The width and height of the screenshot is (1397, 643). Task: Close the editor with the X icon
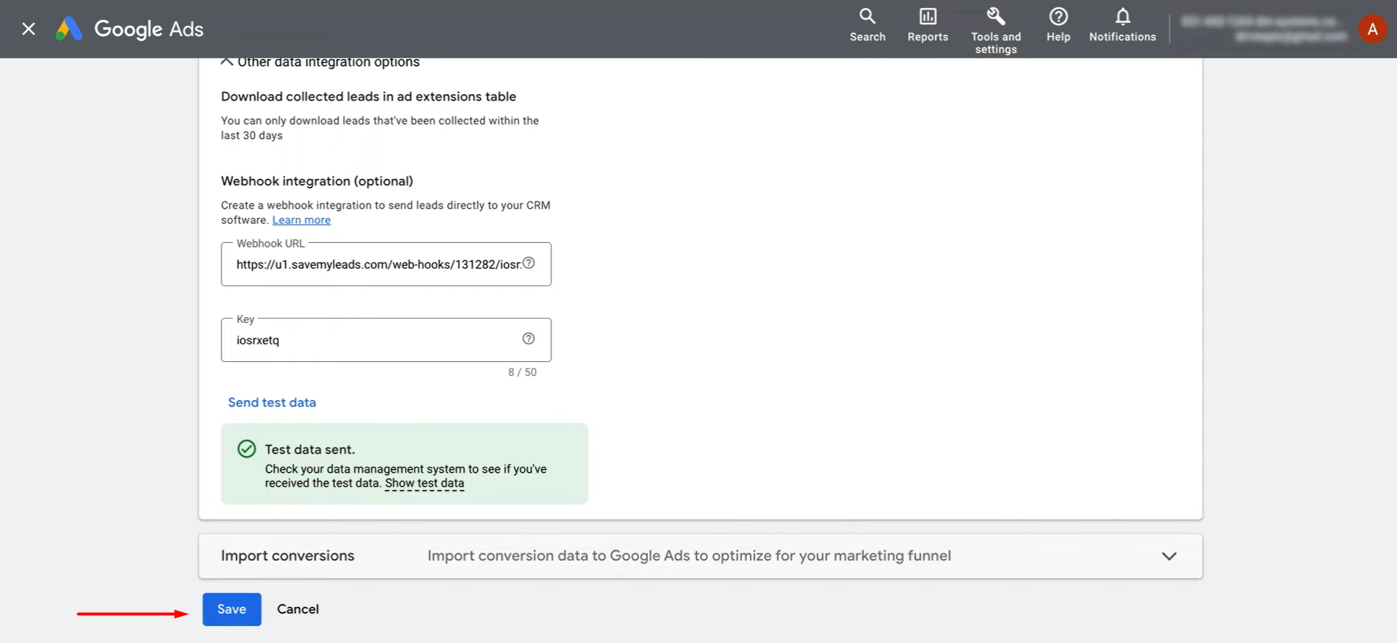pos(29,29)
